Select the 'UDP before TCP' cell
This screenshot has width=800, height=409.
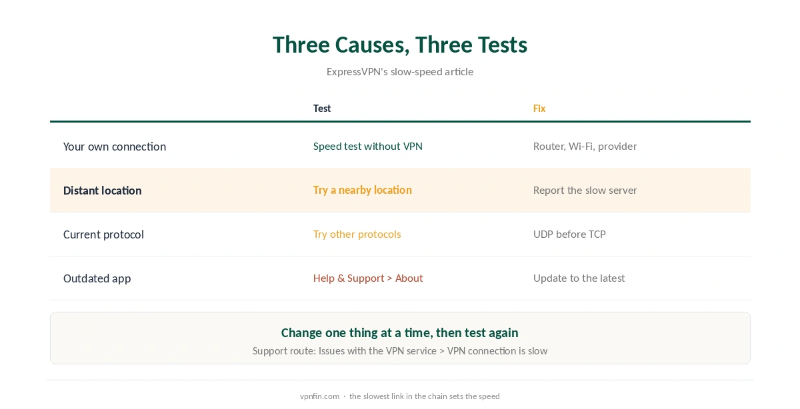point(569,234)
